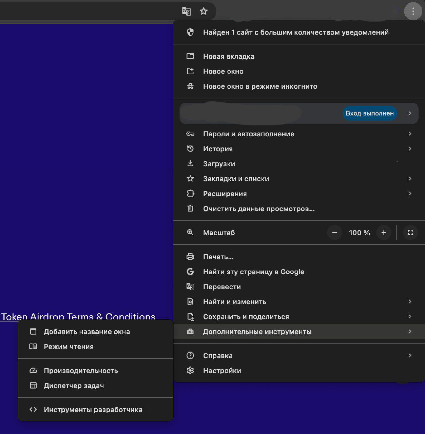The height and width of the screenshot is (434, 425).
Task: Click the trash icon for clearing browsing data
Action: [x=190, y=209]
